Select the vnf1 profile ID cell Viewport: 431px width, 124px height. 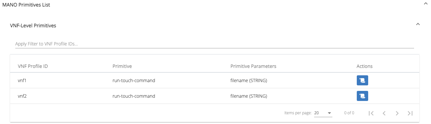(x=22, y=81)
